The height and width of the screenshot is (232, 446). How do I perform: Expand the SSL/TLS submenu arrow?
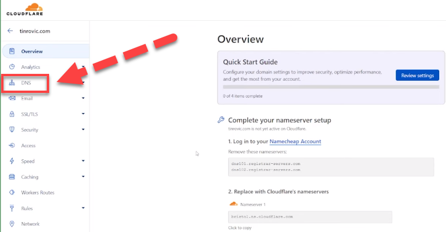pyautogui.click(x=83, y=114)
